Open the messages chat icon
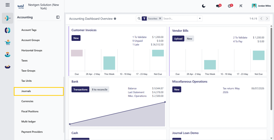 (218, 6)
